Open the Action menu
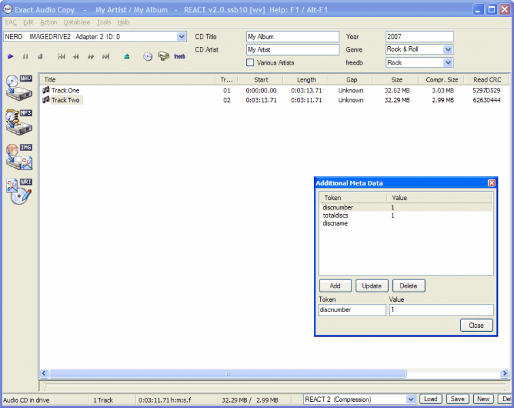Screen dimensions: 514x408 click(x=48, y=22)
